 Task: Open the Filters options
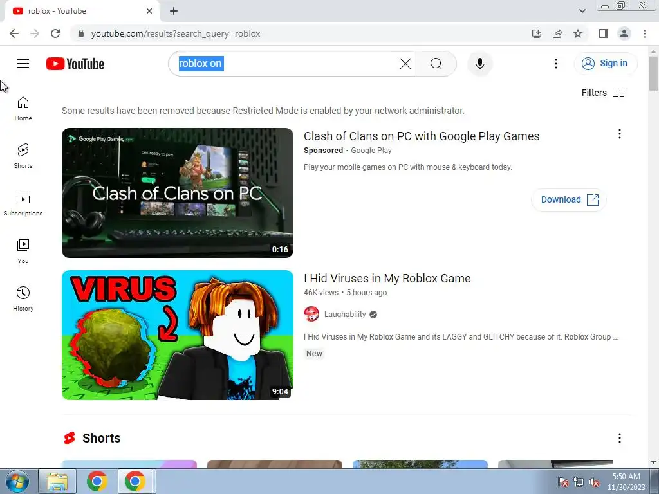602,93
